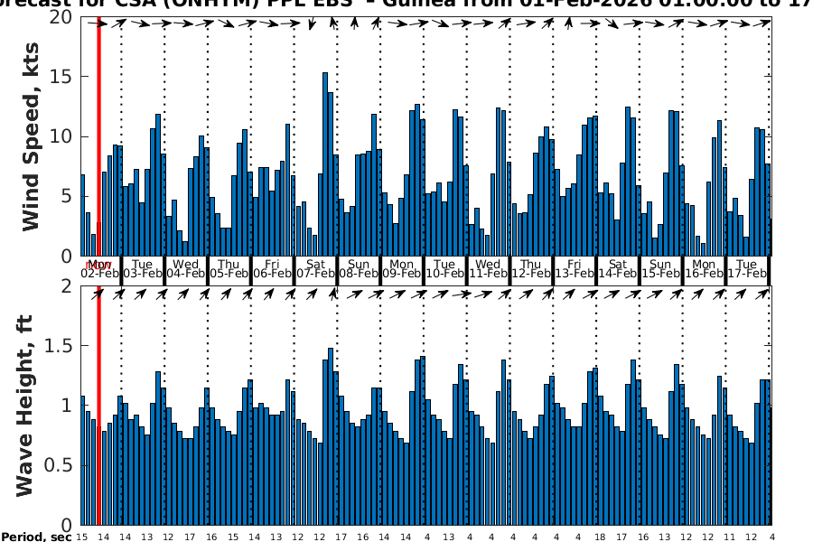Viewport: 813px width, 542px height.
Task: Click the 'Thu 05-Feb' date label
Action: (x=229, y=269)
